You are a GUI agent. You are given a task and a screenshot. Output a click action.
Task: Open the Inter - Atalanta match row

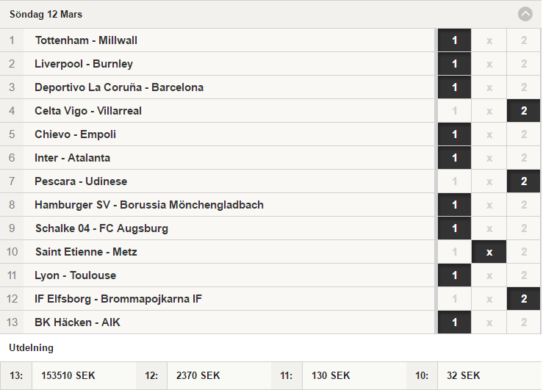click(217, 158)
